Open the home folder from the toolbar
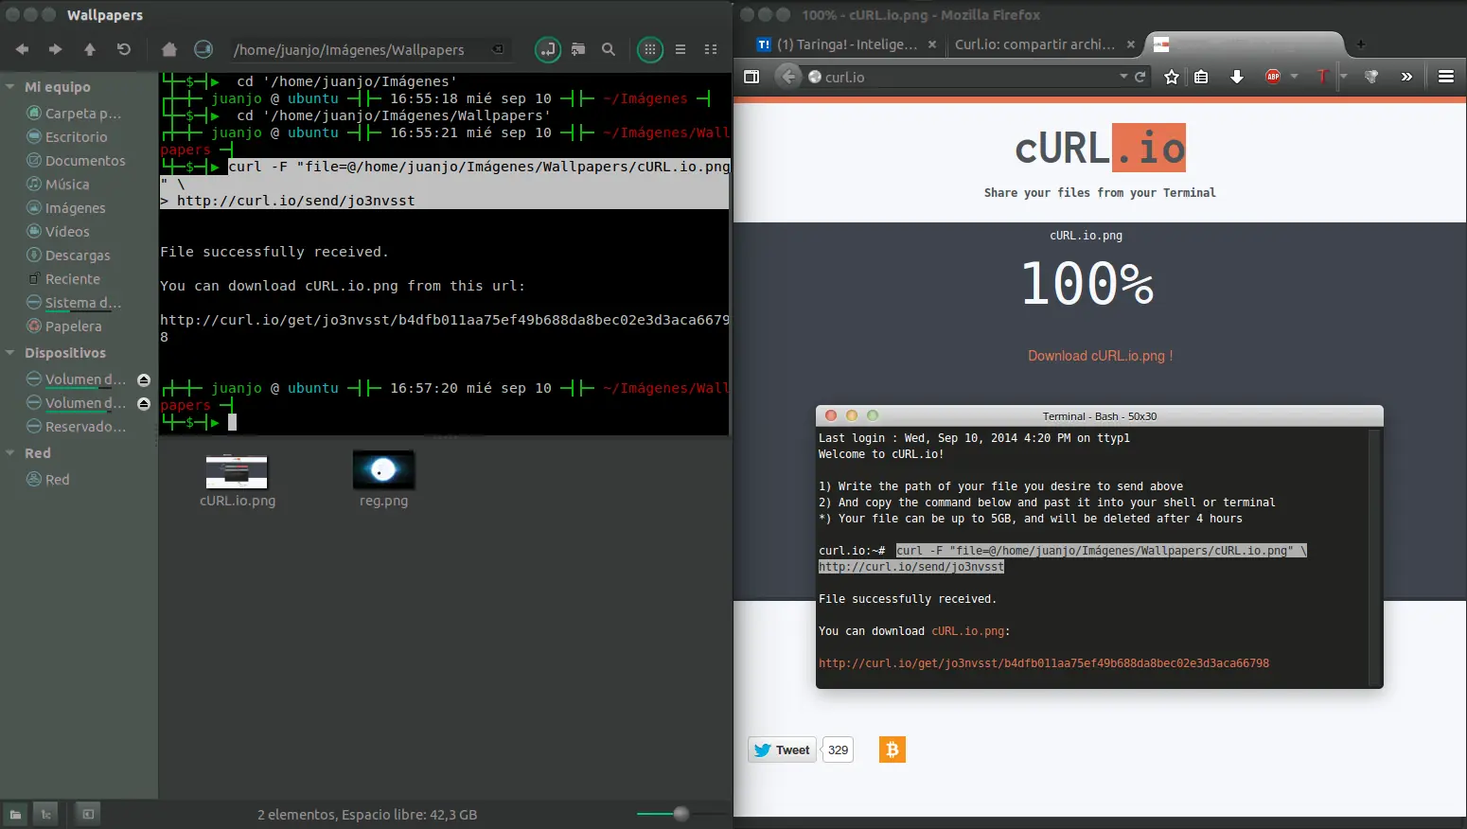This screenshot has height=829, width=1467. pyautogui.click(x=169, y=49)
